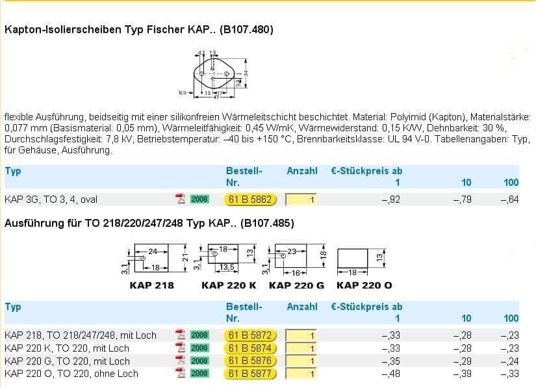536x388 pixels.
Task: Click the 'KAP 218' drawing caption
Action: coord(152,285)
